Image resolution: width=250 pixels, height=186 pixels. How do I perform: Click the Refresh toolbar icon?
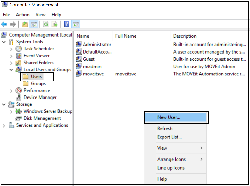pyautogui.click(x=46, y=24)
